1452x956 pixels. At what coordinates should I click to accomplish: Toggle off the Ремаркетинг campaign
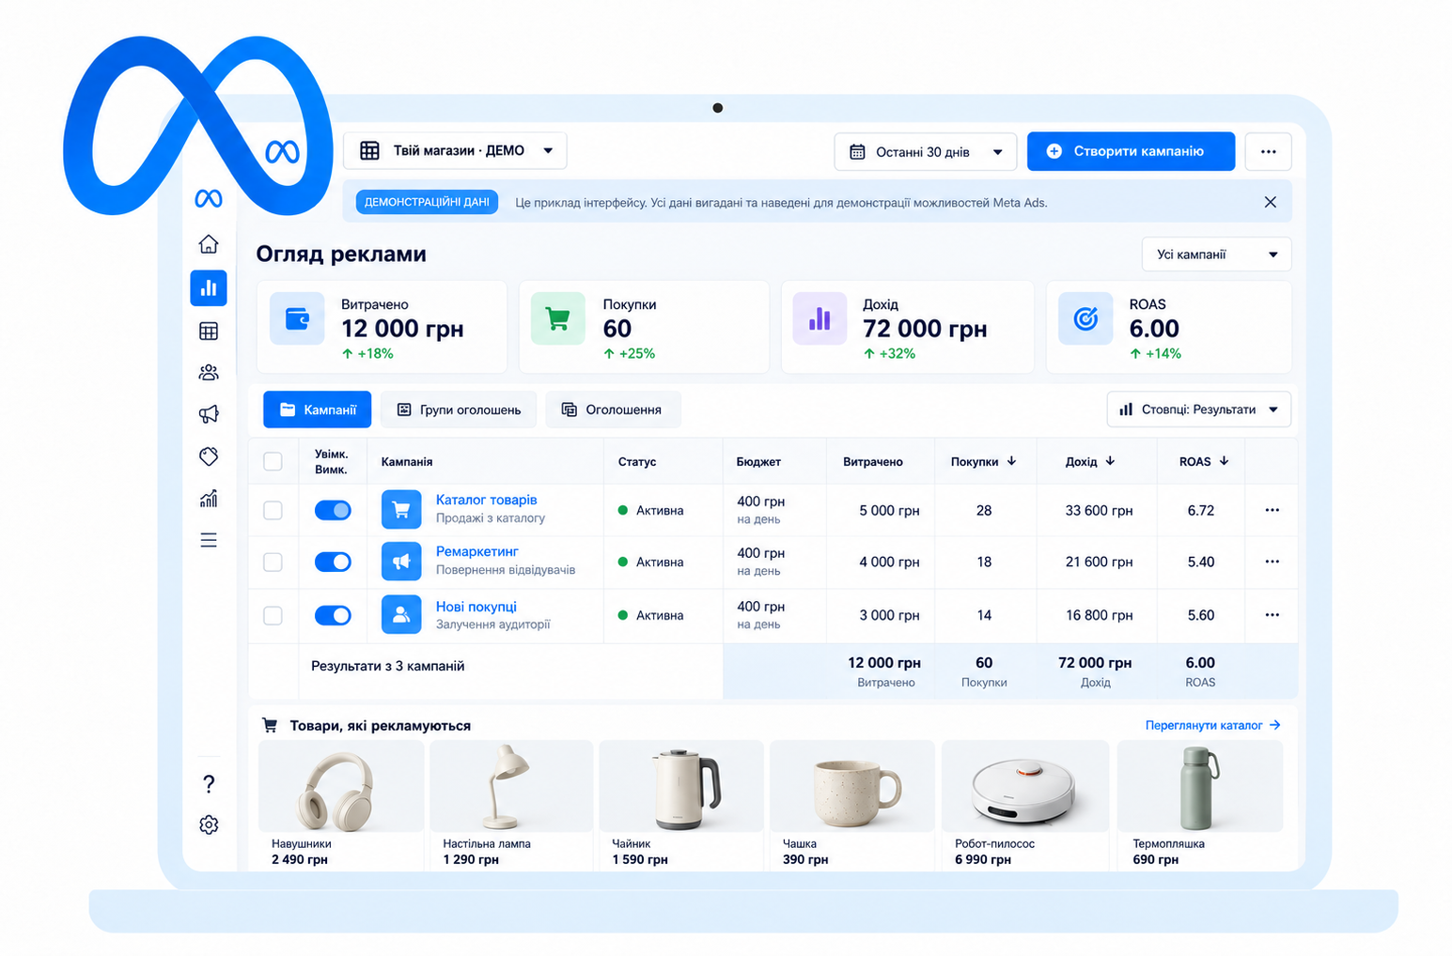pyautogui.click(x=333, y=562)
